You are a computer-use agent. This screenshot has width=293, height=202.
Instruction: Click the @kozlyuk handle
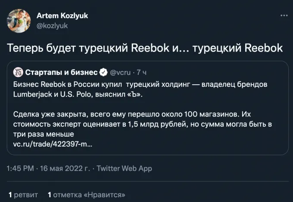pyautogui.click(x=52, y=26)
